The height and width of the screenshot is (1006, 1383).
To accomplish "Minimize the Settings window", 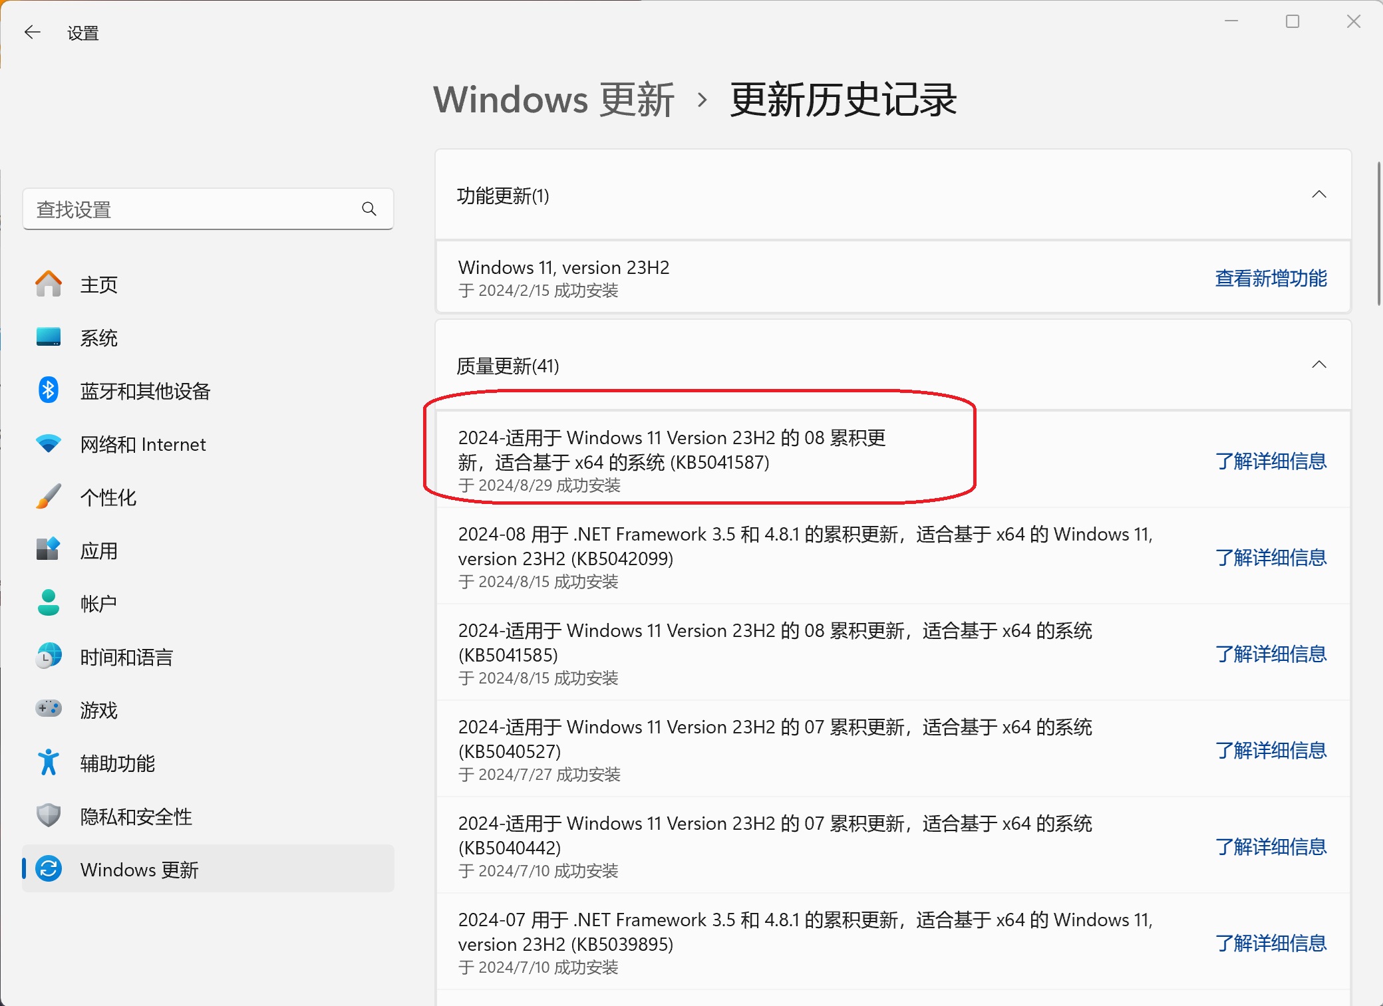I will pyautogui.click(x=1231, y=21).
